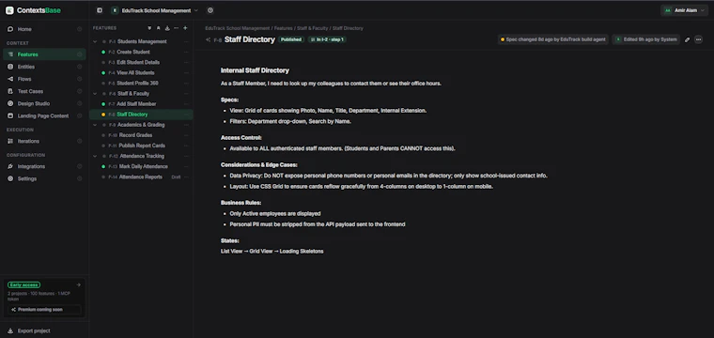Click the circular icon beside the project dropdown
714x338 pixels.
click(210, 10)
